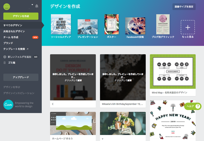Click the external link arrow icon by テンプレートを検索
Viewport: 204px width, 141px height.
click(x=28, y=49)
